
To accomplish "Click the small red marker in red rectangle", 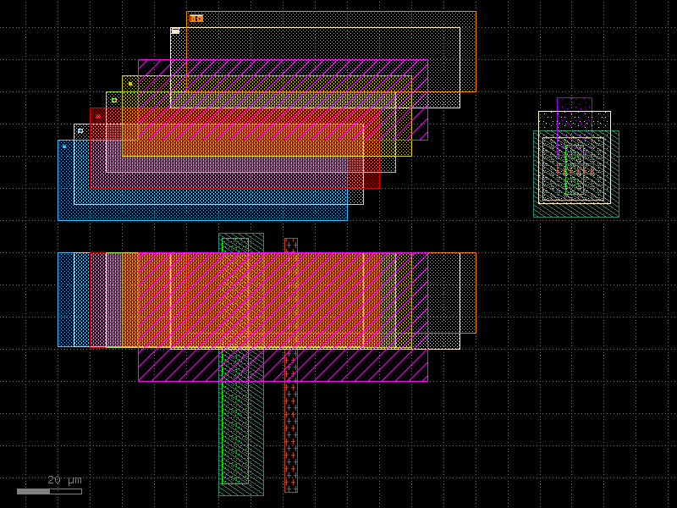I will tap(98, 116).
